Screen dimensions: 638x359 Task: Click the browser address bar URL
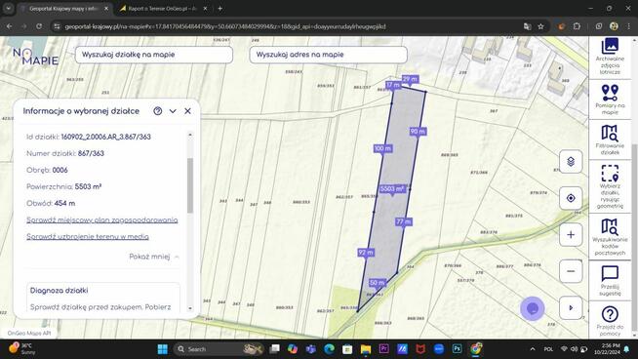(x=225, y=26)
